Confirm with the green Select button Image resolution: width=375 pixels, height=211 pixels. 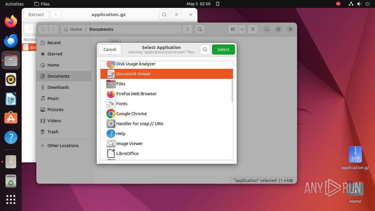pos(223,50)
